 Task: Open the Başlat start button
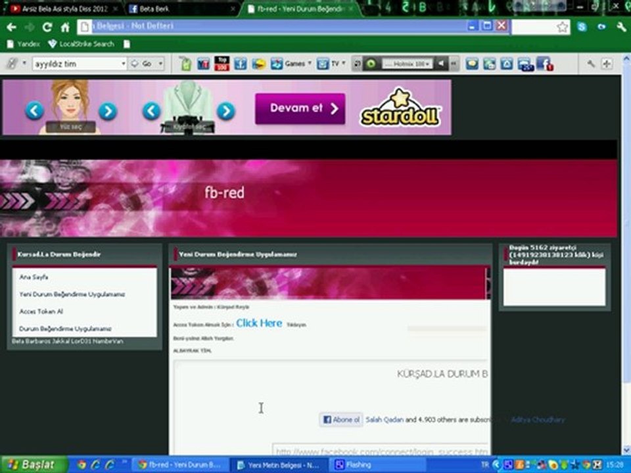click(x=34, y=464)
